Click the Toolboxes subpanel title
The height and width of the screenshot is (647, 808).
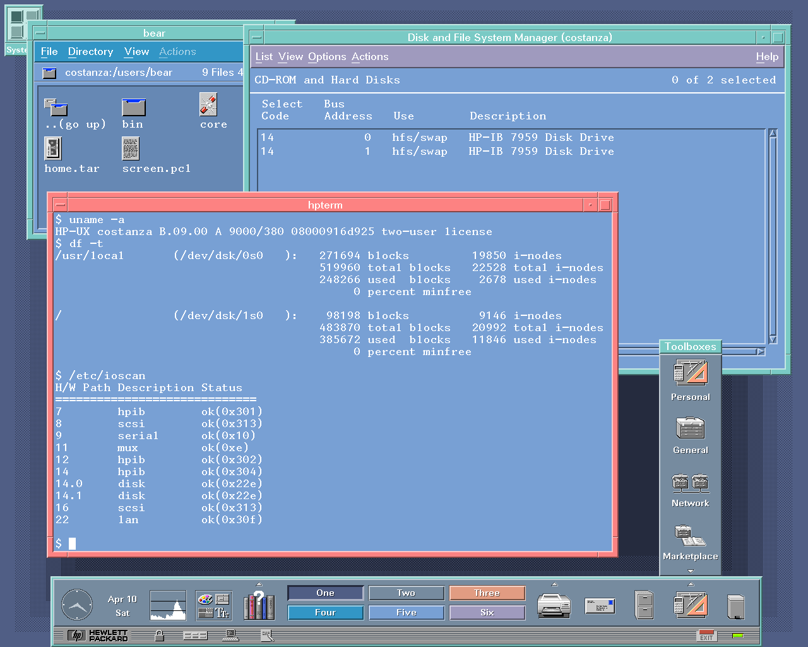tap(690, 346)
